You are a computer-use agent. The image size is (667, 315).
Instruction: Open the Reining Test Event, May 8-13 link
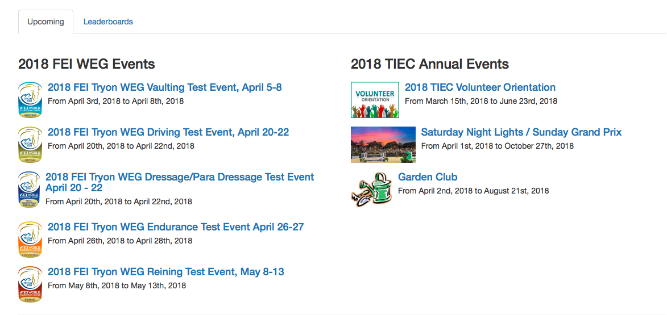[166, 272]
